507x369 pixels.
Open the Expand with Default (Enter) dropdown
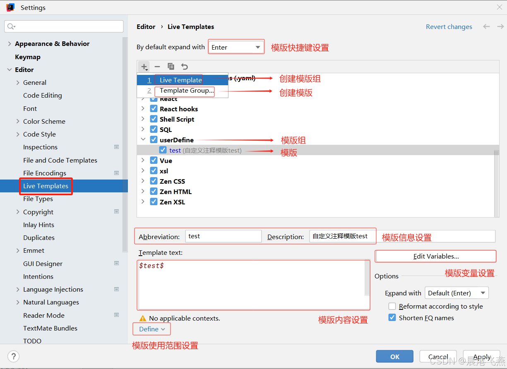point(457,293)
